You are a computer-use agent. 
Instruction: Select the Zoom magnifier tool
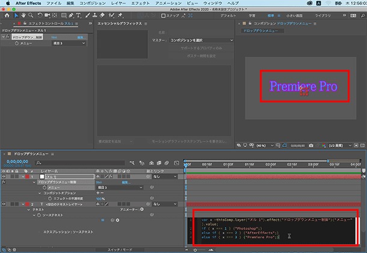pyautogui.click(x=31, y=16)
